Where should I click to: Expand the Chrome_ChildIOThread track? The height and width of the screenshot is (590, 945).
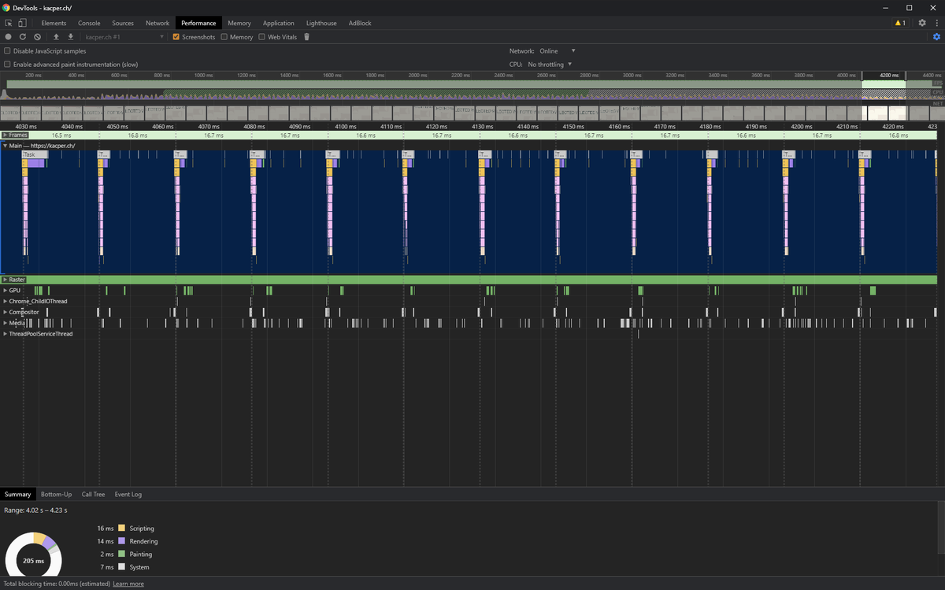(x=5, y=302)
